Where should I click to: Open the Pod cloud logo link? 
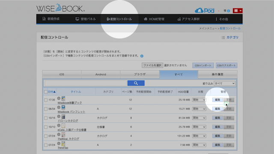205,10
